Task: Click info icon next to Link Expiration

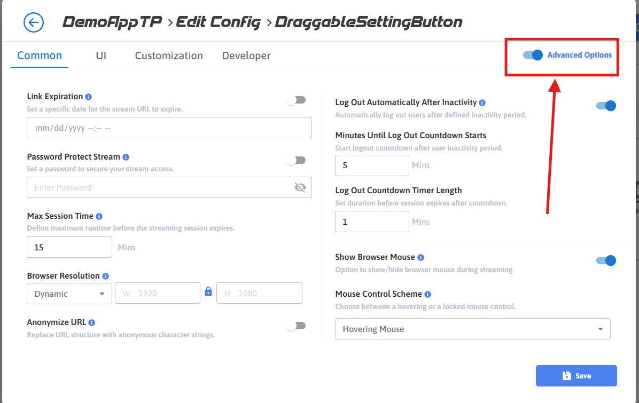Action: pyautogui.click(x=89, y=97)
